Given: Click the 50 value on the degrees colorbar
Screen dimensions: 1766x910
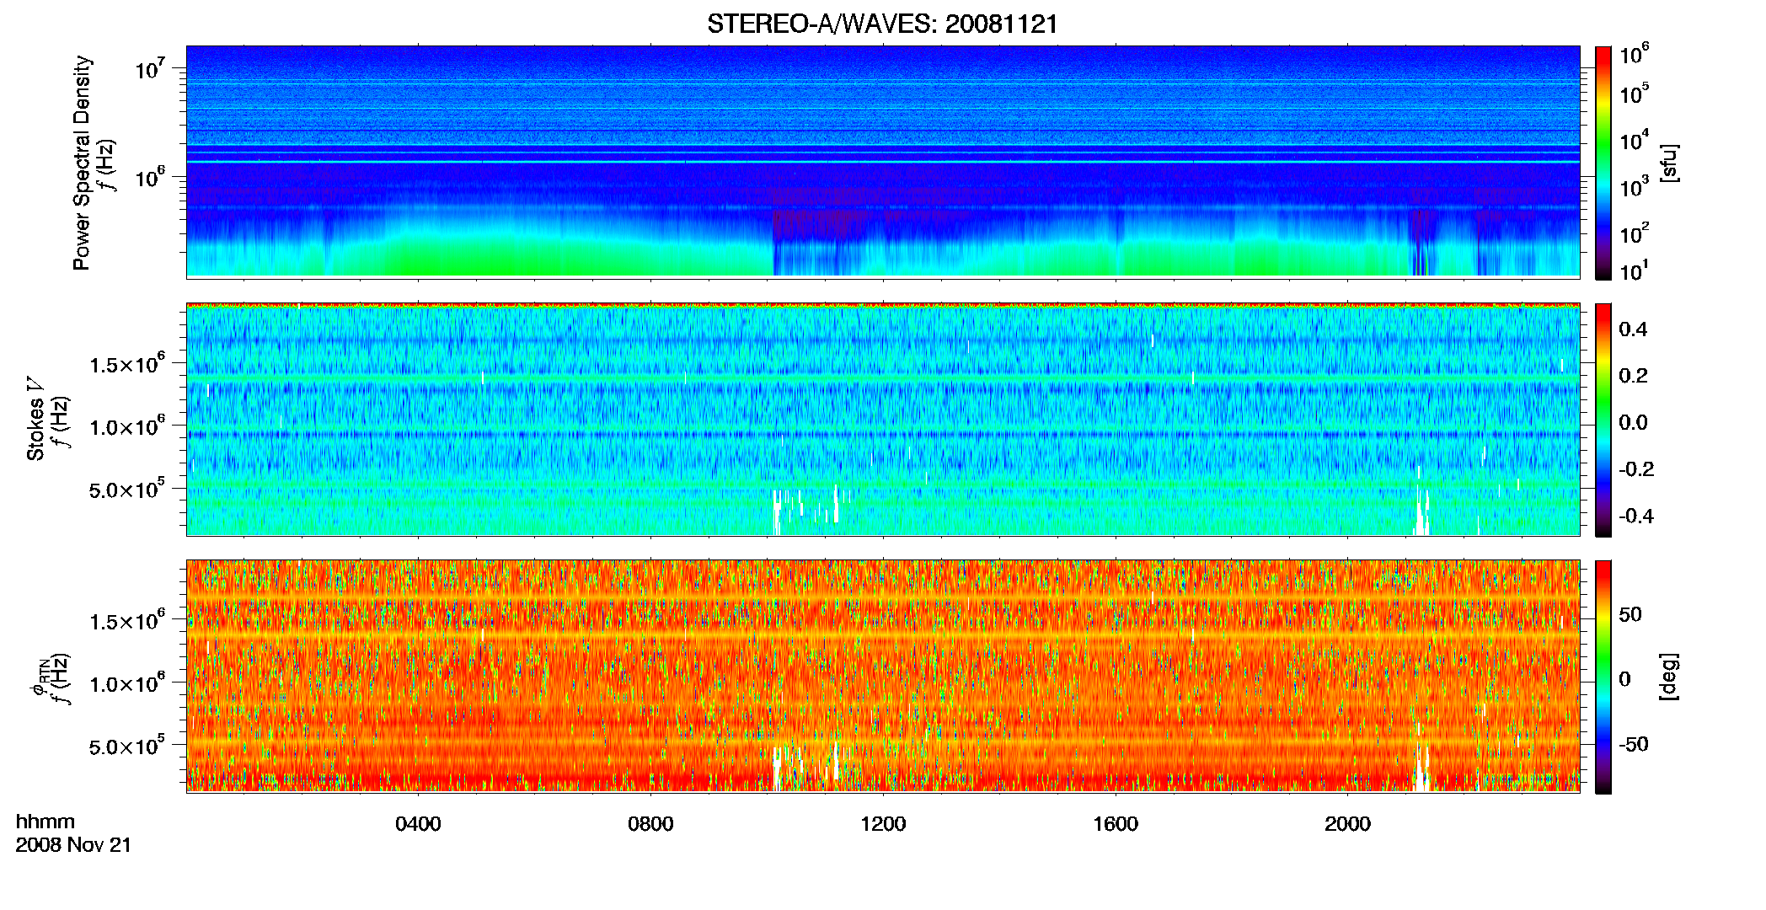Looking at the screenshot, I should [x=1630, y=614].
